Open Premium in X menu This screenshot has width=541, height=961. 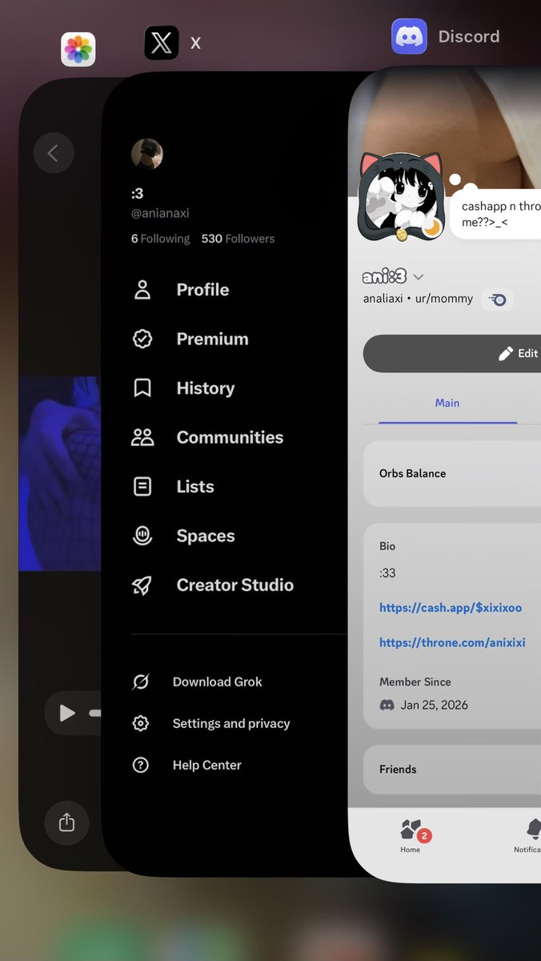[212, 339]
